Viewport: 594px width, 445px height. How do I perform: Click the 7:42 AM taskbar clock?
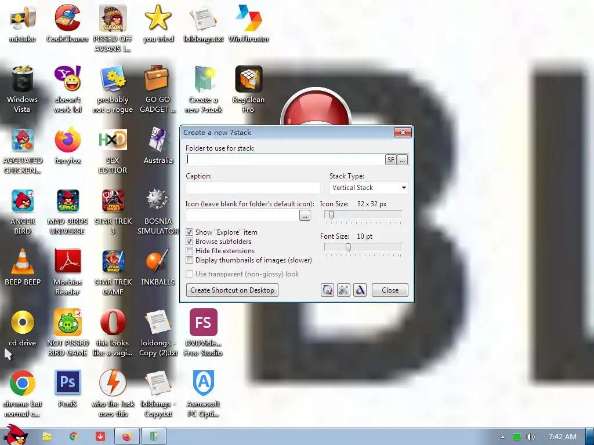click(563, 437)
